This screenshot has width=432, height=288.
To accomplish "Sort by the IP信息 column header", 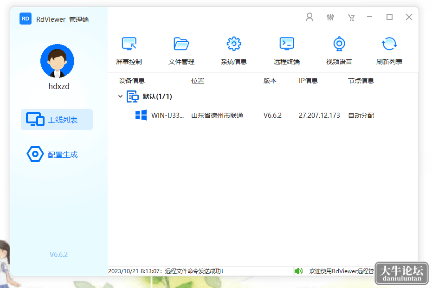I will [308, 81].
